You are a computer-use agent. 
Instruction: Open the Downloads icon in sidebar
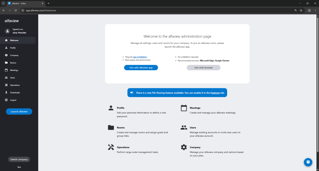click(6, 92)
